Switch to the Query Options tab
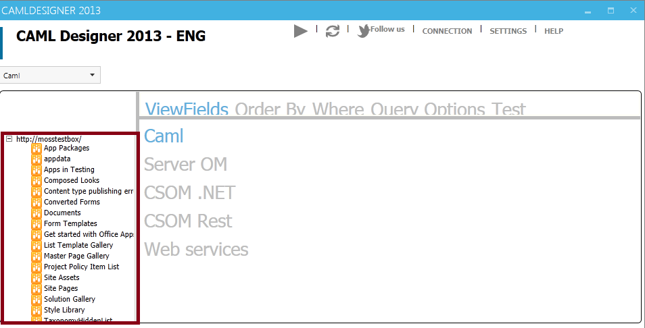Image resolution: width=645 pixels, height=328 pixels. click(x=428, y=109)
